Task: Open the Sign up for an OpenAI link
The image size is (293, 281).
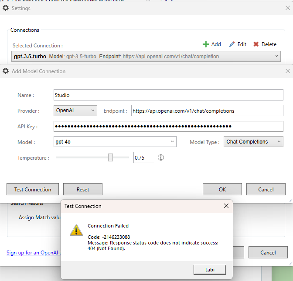Action: pyautogui.click(x=34, y=253)
